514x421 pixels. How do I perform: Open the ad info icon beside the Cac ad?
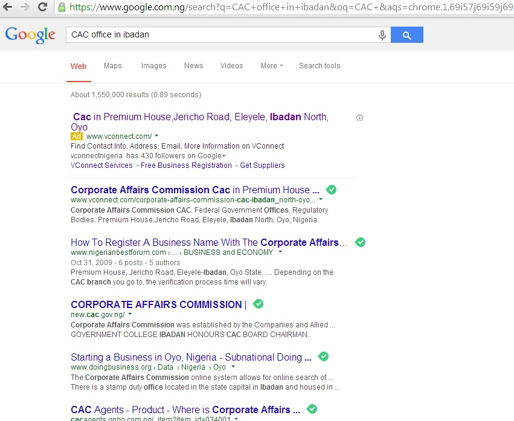[359, 118]
